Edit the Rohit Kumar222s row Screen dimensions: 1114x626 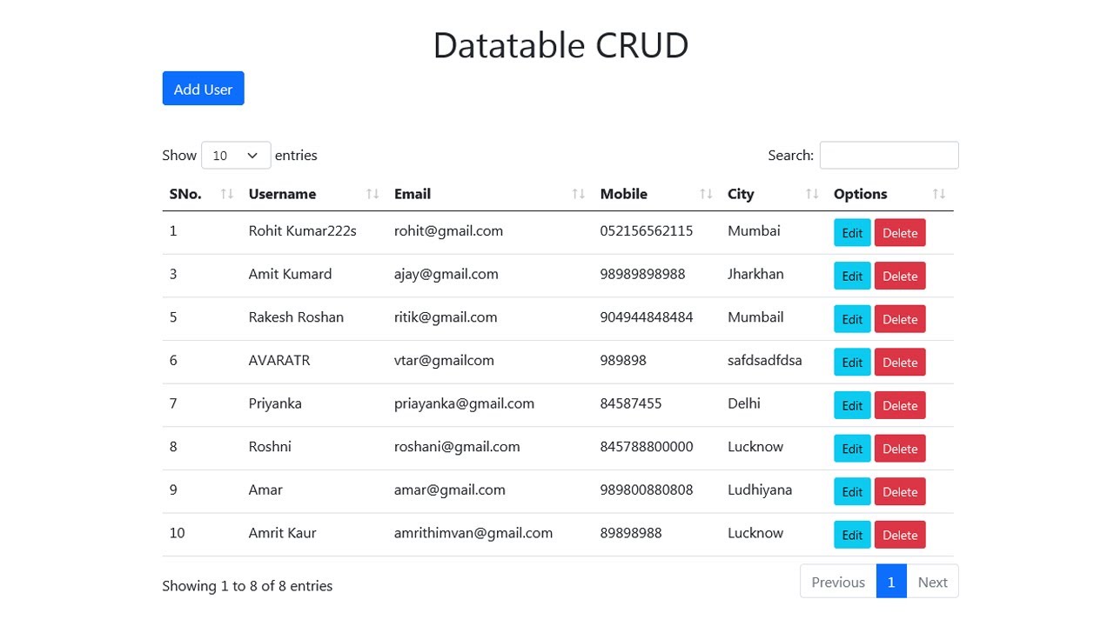tap(852, 233)
